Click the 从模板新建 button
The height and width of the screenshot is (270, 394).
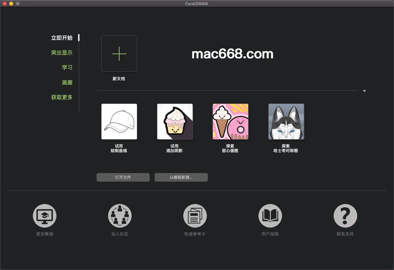click(181, 177)
